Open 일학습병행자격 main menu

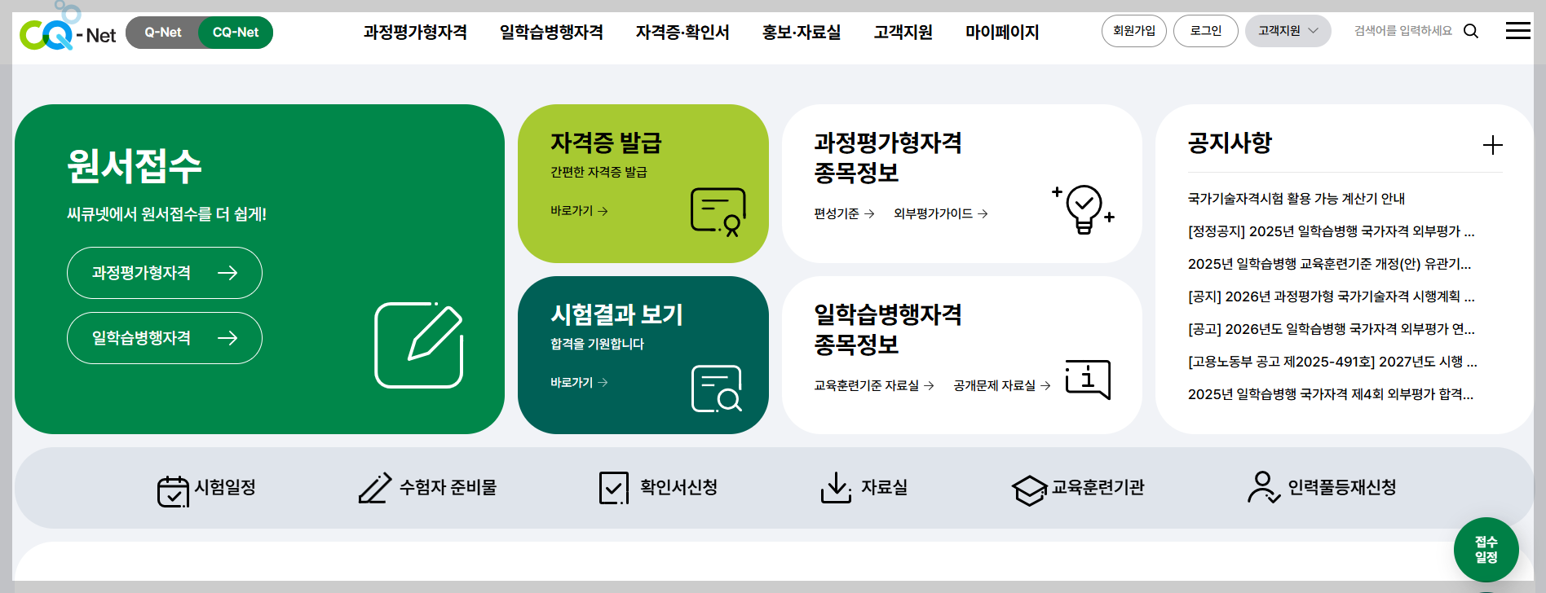[x=551, y=33]
